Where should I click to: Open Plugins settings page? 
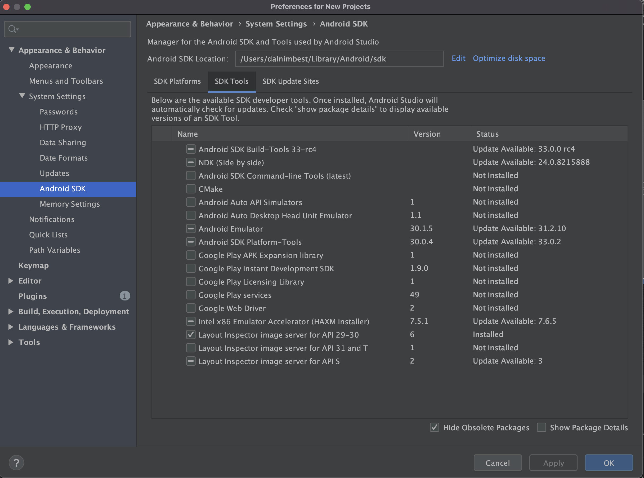pos(33,296)
